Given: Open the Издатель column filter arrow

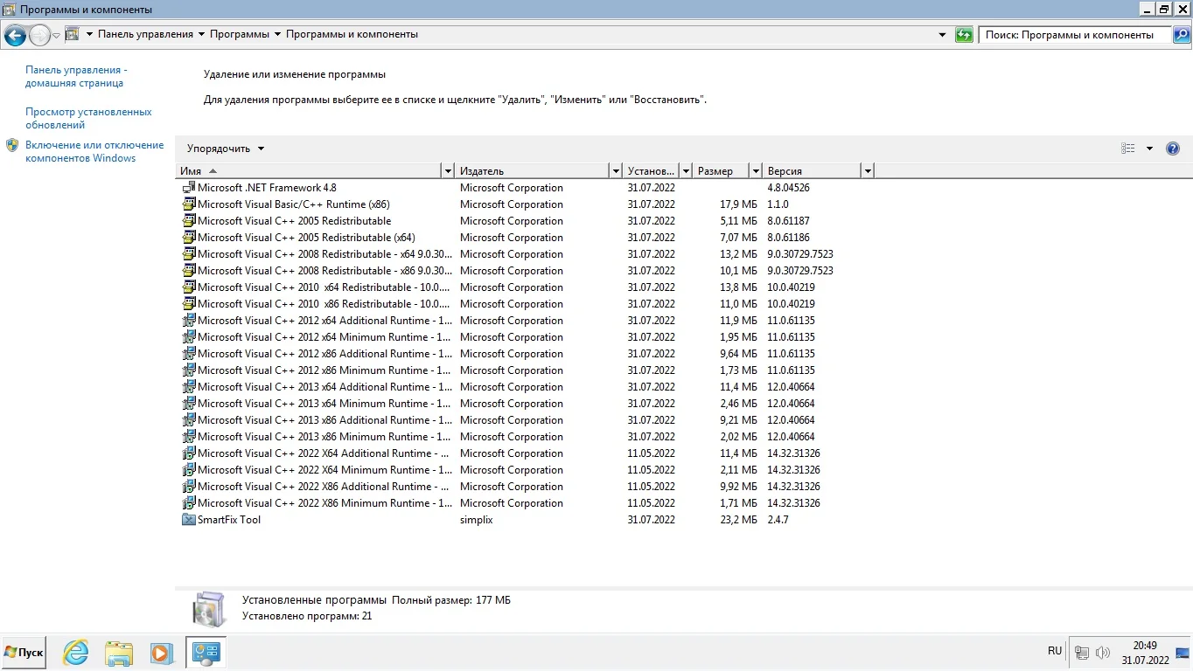Looking at the screenshot, I should tap(616, 171).
